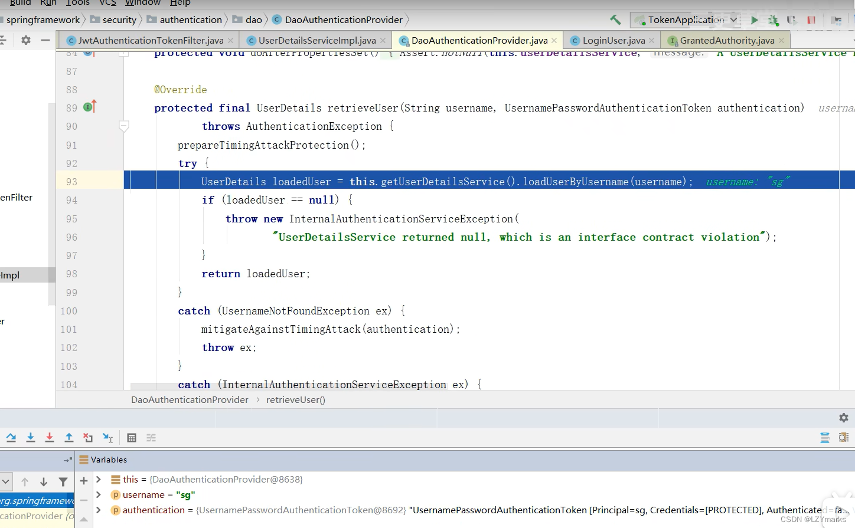
Task: Click 'return loadedUser;' statement
Action: point(256,274)
